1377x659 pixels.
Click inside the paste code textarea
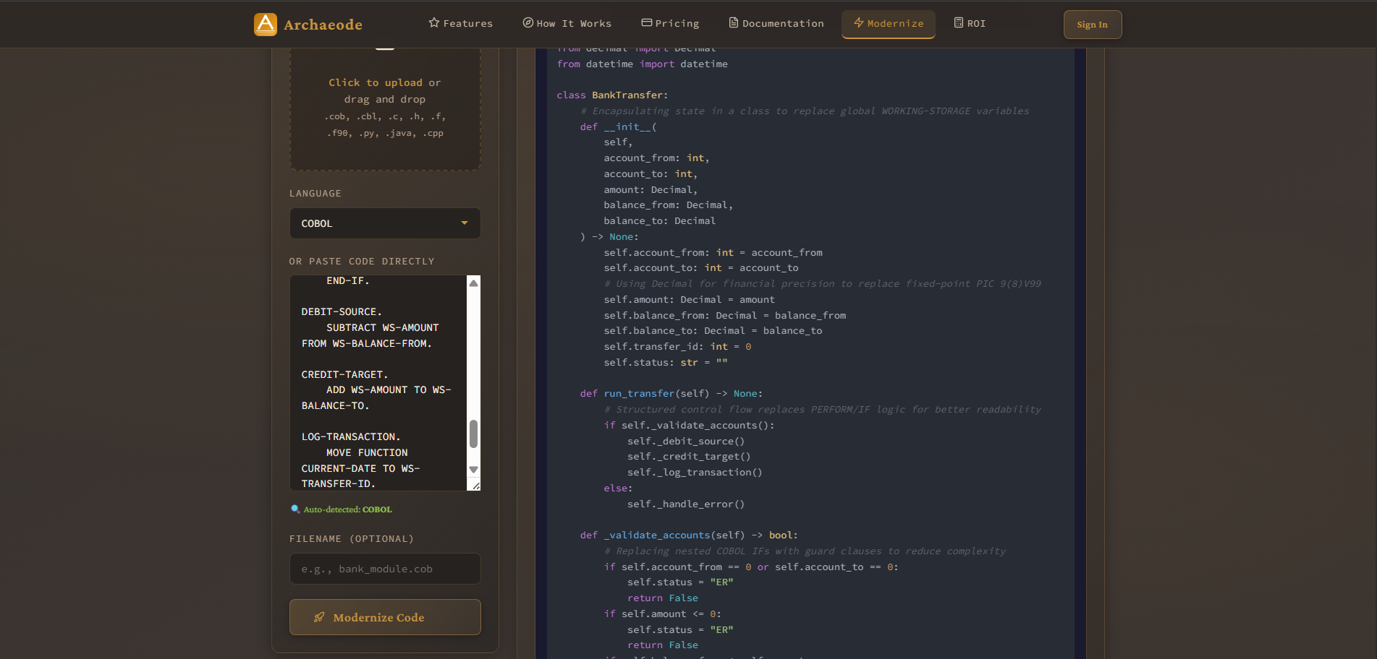coord(378,383)
